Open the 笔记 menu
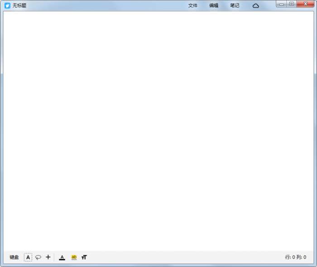 pyautogui.click(x=235, y=5)
